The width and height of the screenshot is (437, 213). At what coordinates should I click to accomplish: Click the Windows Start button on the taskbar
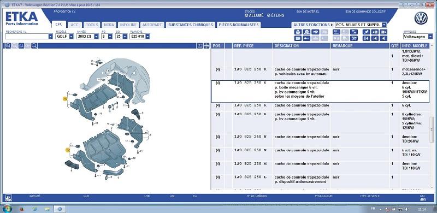pyautogui.click(x=7, y=209)
